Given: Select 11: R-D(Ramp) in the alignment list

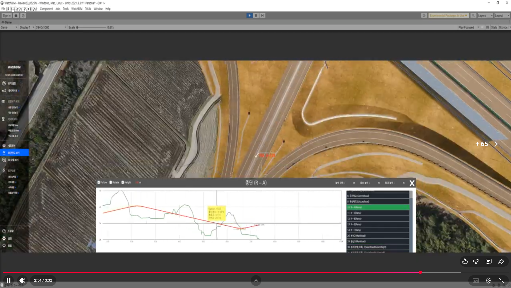Looking at the screenshot, I should point(378,213).
